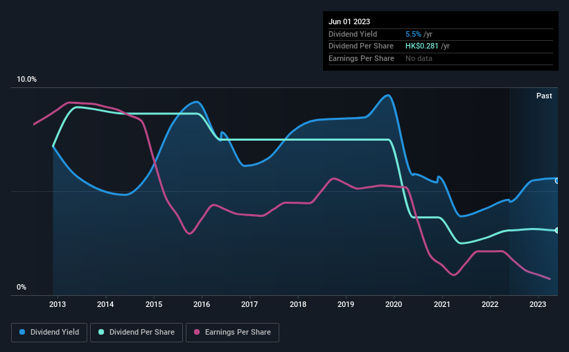
Task: Click the Jun 01 2023 tooltip date
Action: (x=349, y=21)
